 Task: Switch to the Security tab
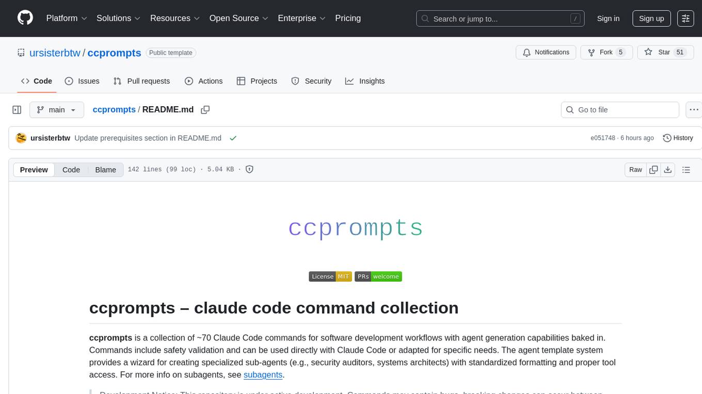point(311,81)
